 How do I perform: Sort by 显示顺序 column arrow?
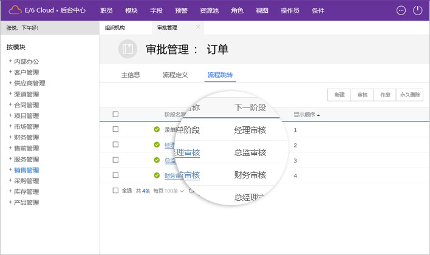point(318,114)
